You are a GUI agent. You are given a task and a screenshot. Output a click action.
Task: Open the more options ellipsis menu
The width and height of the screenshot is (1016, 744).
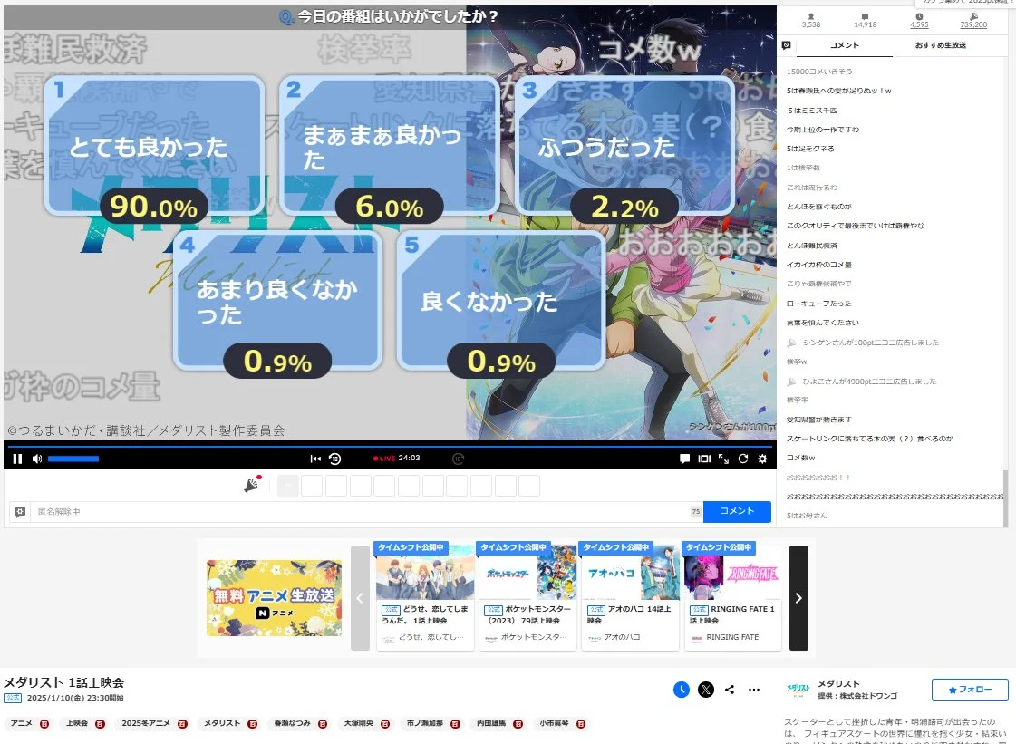point(753,690)
